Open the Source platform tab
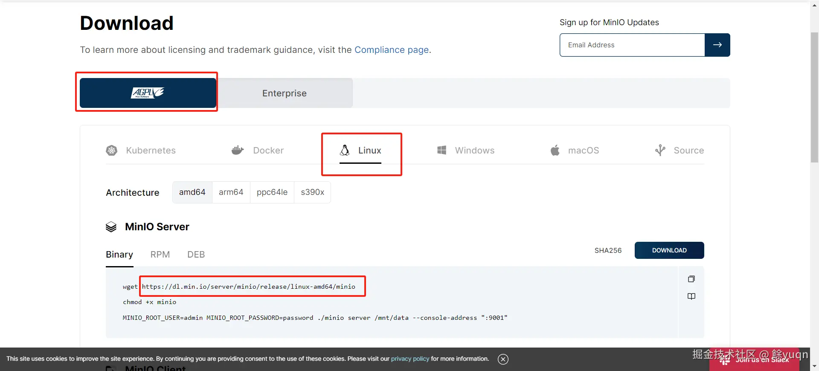Screen dimensions: 819x371 [x=680, y=150]
